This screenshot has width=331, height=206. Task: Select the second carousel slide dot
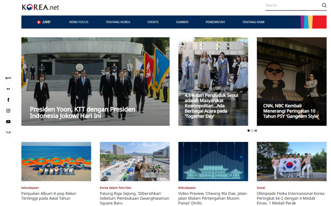[x=252, y=131]
